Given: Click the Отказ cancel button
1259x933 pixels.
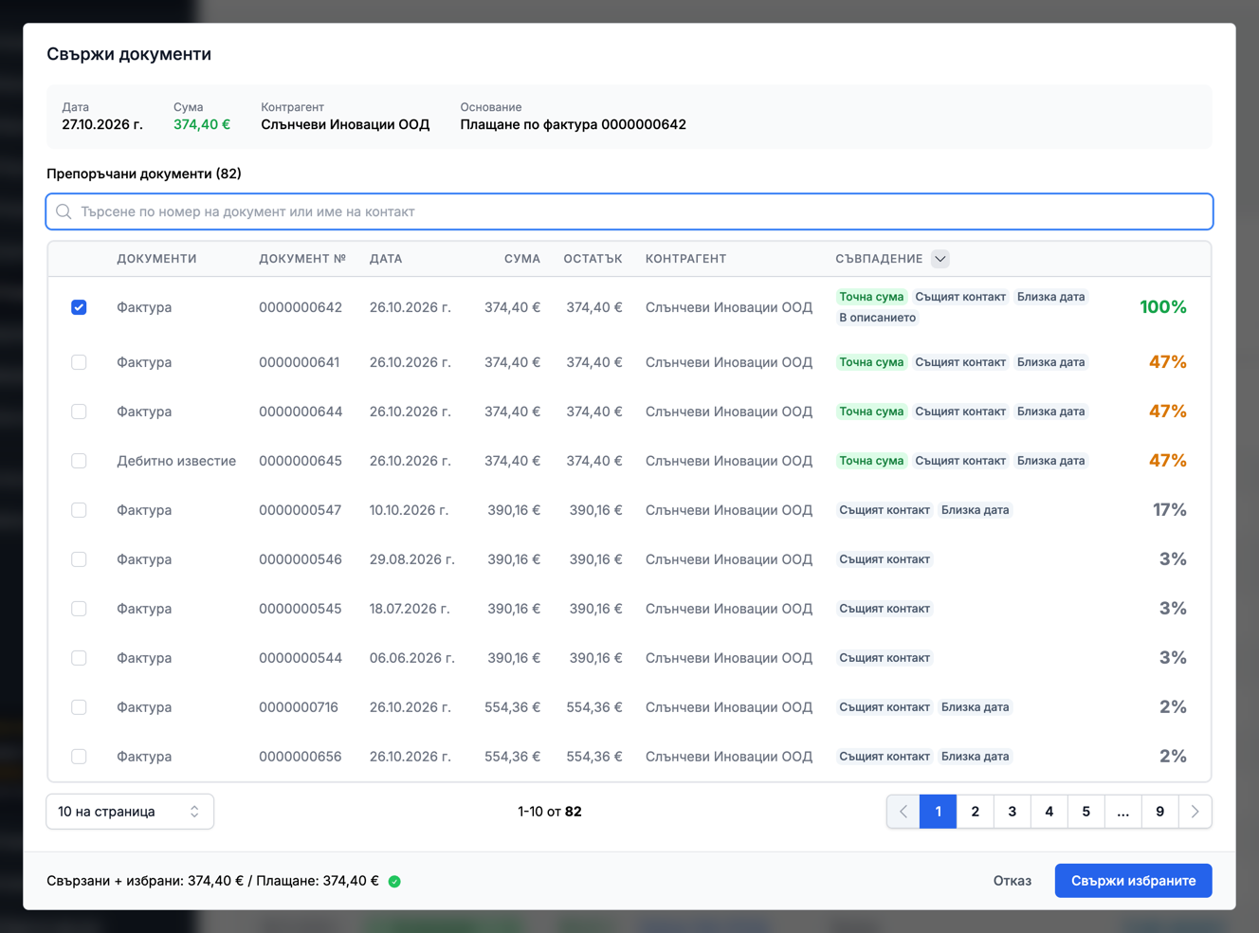Looking at the screenshot, I should 1012,881.
